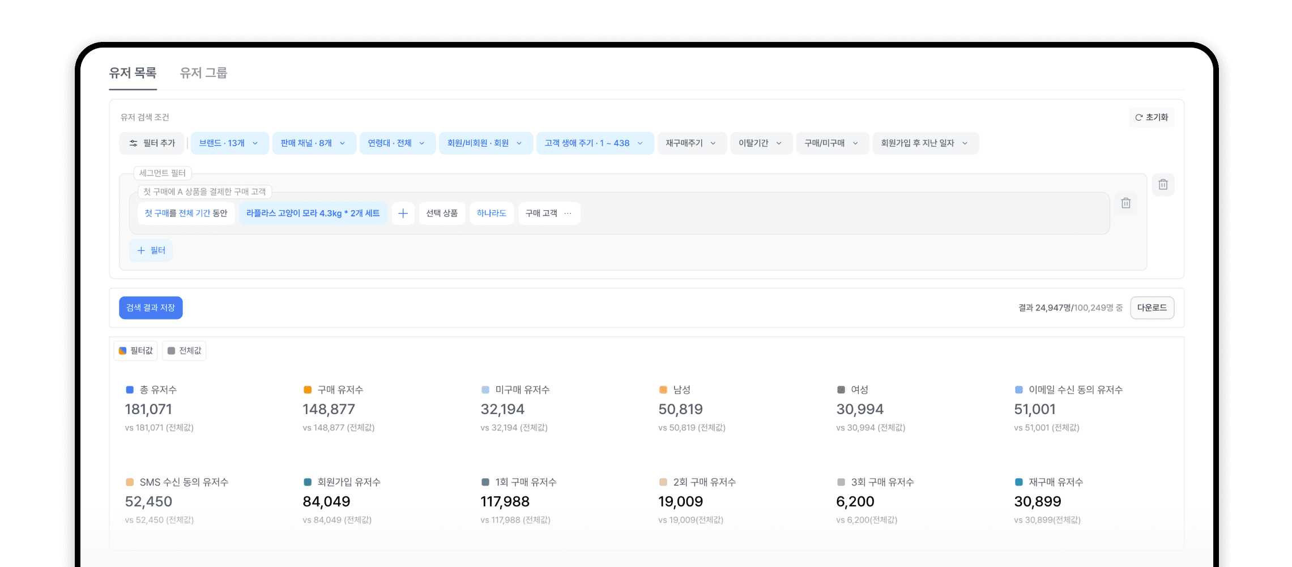Click the 세그먼트 필터 label
The height and width of the screenshot is (567, 1292).
pyautogui.click(x=163, y=173)
